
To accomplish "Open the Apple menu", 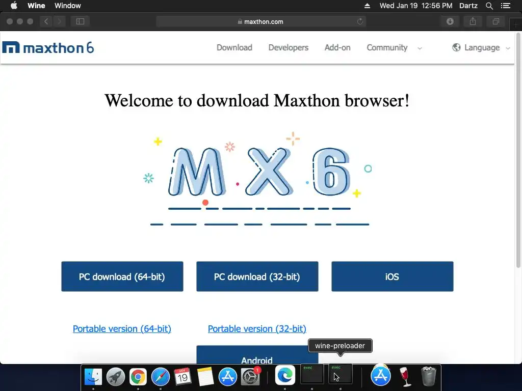I will (14, 5).
